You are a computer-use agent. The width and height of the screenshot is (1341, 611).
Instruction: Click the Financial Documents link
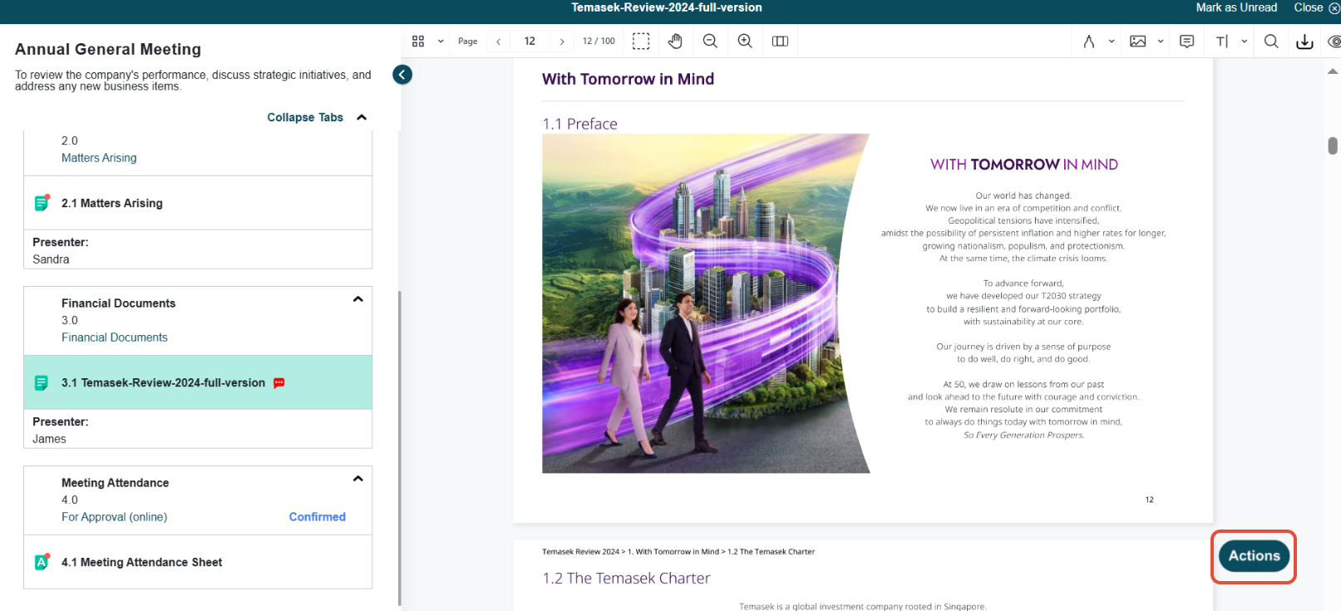tap(115, 338)
